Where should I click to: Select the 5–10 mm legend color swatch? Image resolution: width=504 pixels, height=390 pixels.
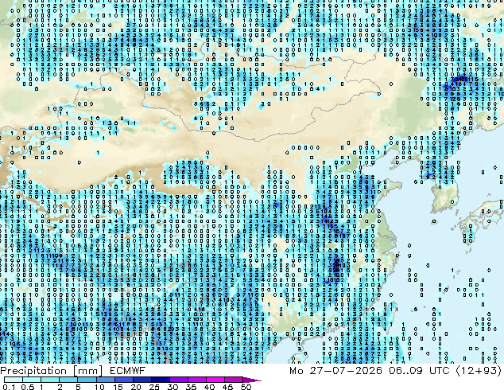click(x=87, y=380)
